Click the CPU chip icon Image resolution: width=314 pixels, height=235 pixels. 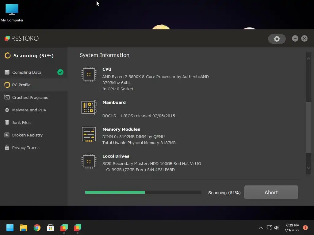tap(89, 74)
